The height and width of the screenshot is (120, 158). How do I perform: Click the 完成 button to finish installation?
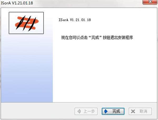(113, 111)
